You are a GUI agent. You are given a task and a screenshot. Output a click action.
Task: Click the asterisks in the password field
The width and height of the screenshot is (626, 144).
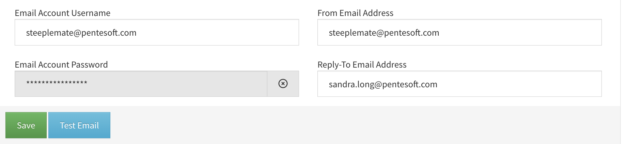pos(57,83)
